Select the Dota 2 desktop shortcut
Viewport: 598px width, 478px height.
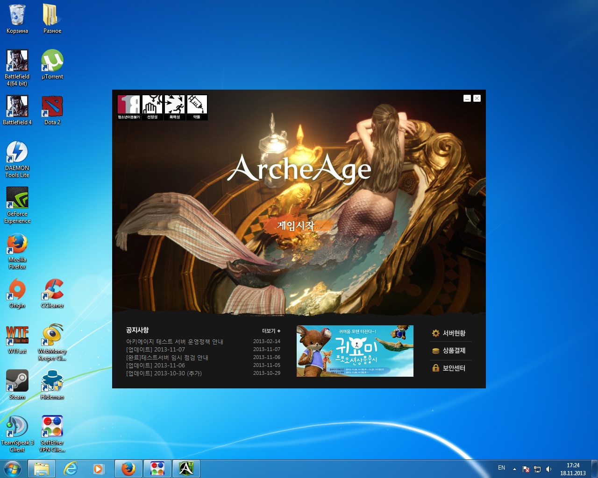coord(52,111)
